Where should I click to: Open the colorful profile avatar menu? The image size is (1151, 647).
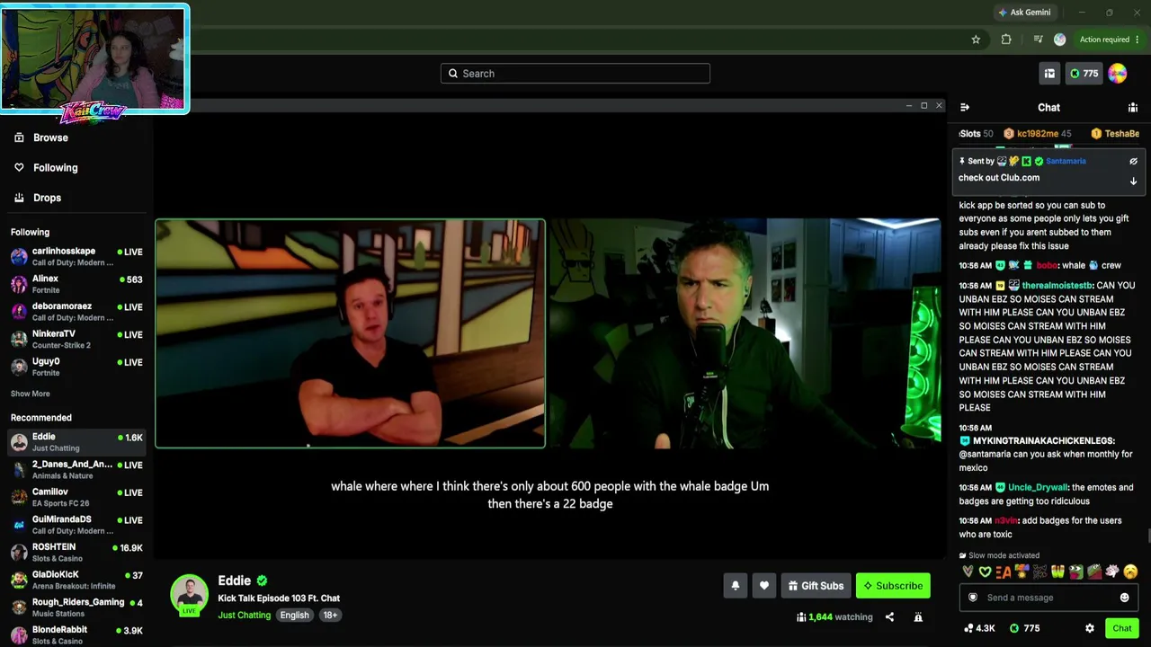(x=1118, y=74)
